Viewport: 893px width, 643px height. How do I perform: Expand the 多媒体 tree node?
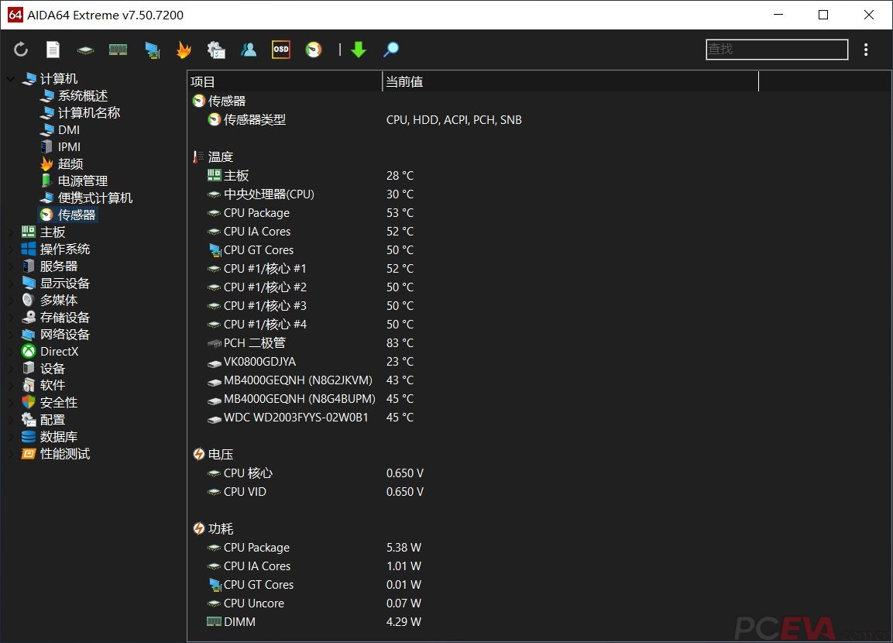click(x=11, y=300)
